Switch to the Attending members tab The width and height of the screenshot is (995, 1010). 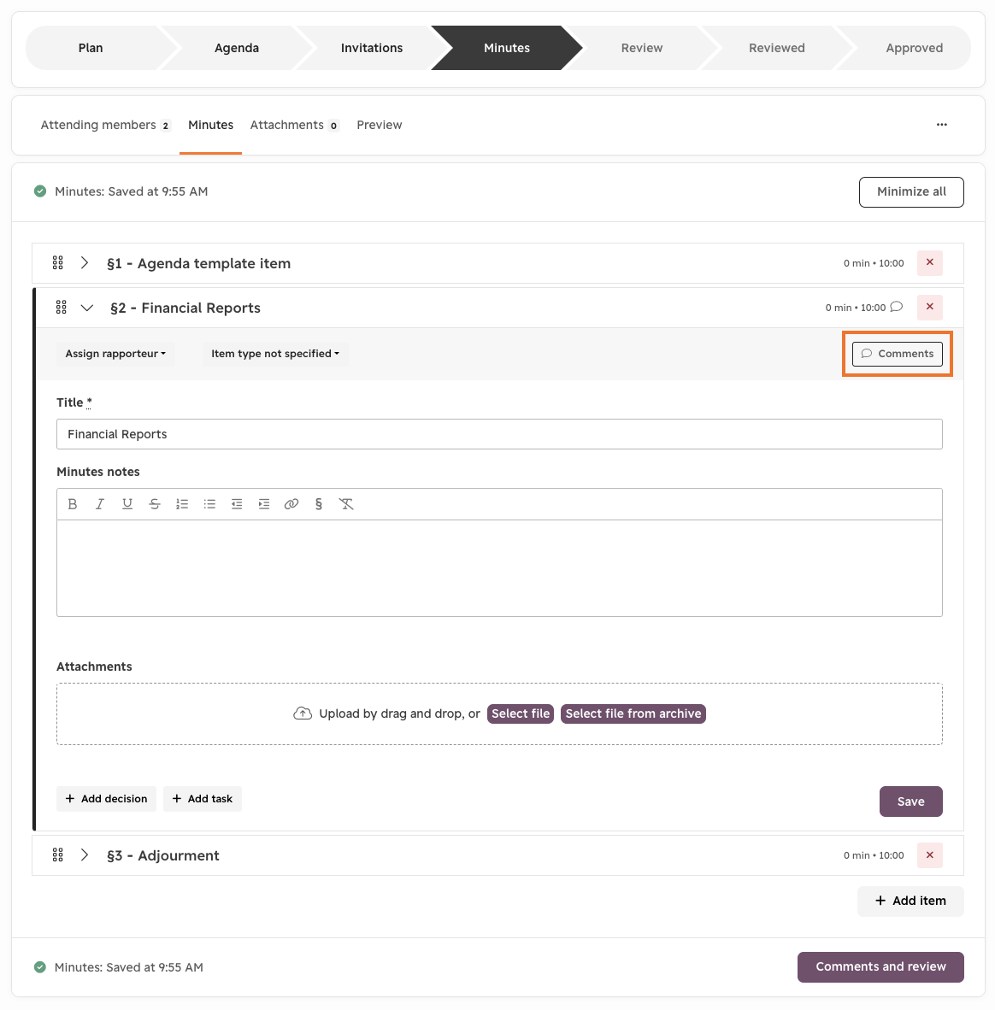[105, 125]
